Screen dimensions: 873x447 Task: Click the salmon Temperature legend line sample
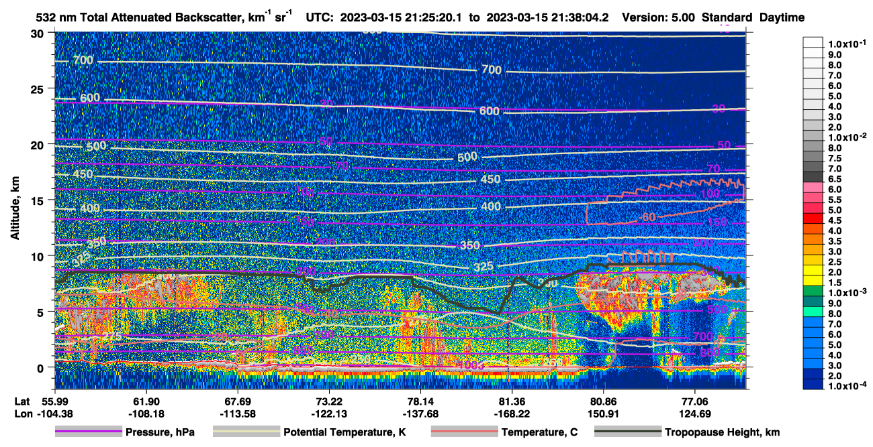tap(464, 432)
